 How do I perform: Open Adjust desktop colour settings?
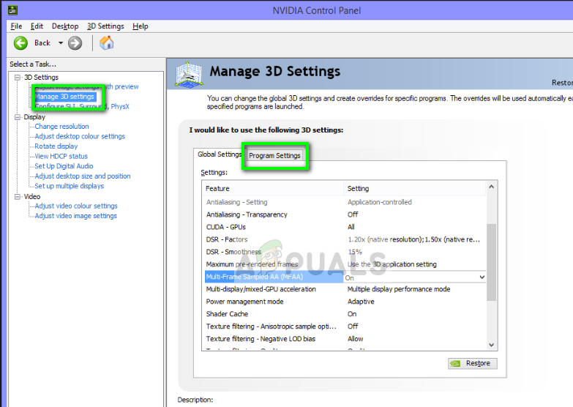[x=80, y=136]
